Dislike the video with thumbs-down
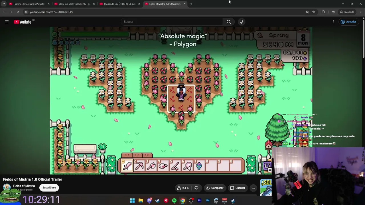Viewport: 365px width, 205px height. click(x=196, y=188)
